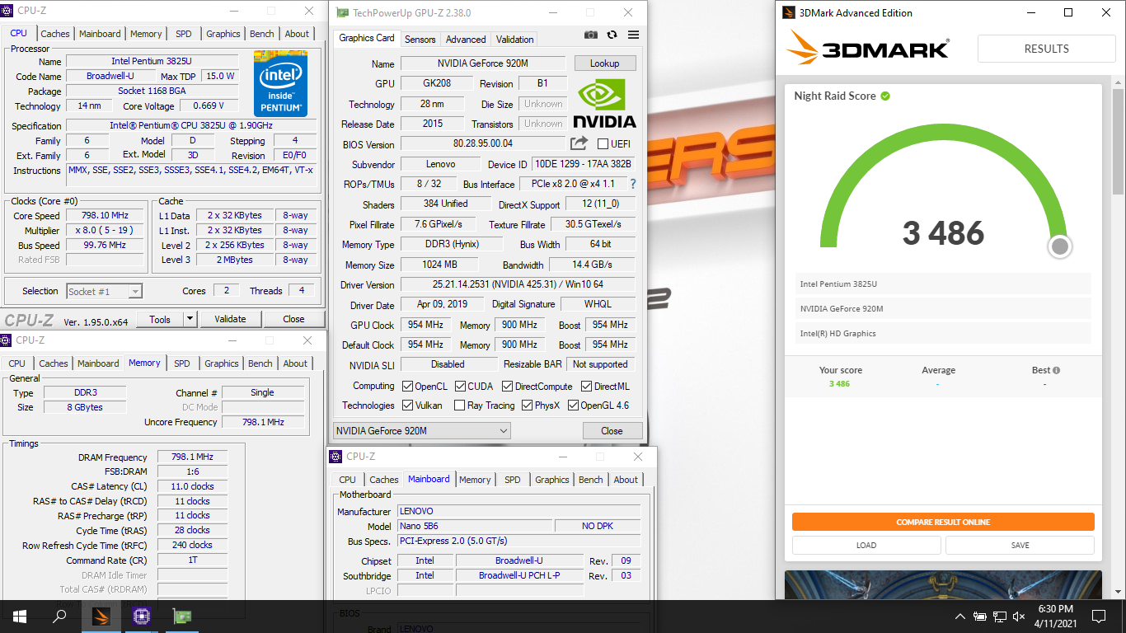This screenshot has height=633, width=1126.
Task: Click the CPU-Z taskbar icon
Action: 141,616
